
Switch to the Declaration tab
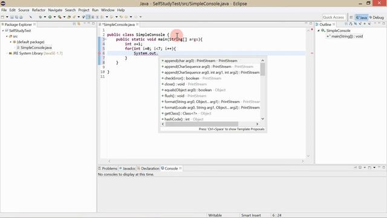point(148,168)
